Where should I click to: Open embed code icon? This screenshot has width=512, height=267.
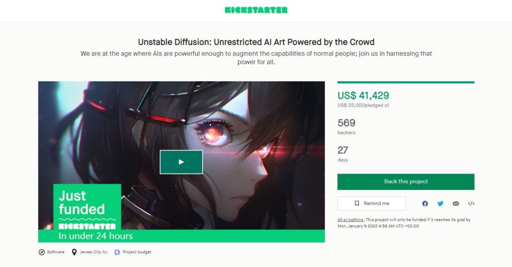[x=471, y=203]
